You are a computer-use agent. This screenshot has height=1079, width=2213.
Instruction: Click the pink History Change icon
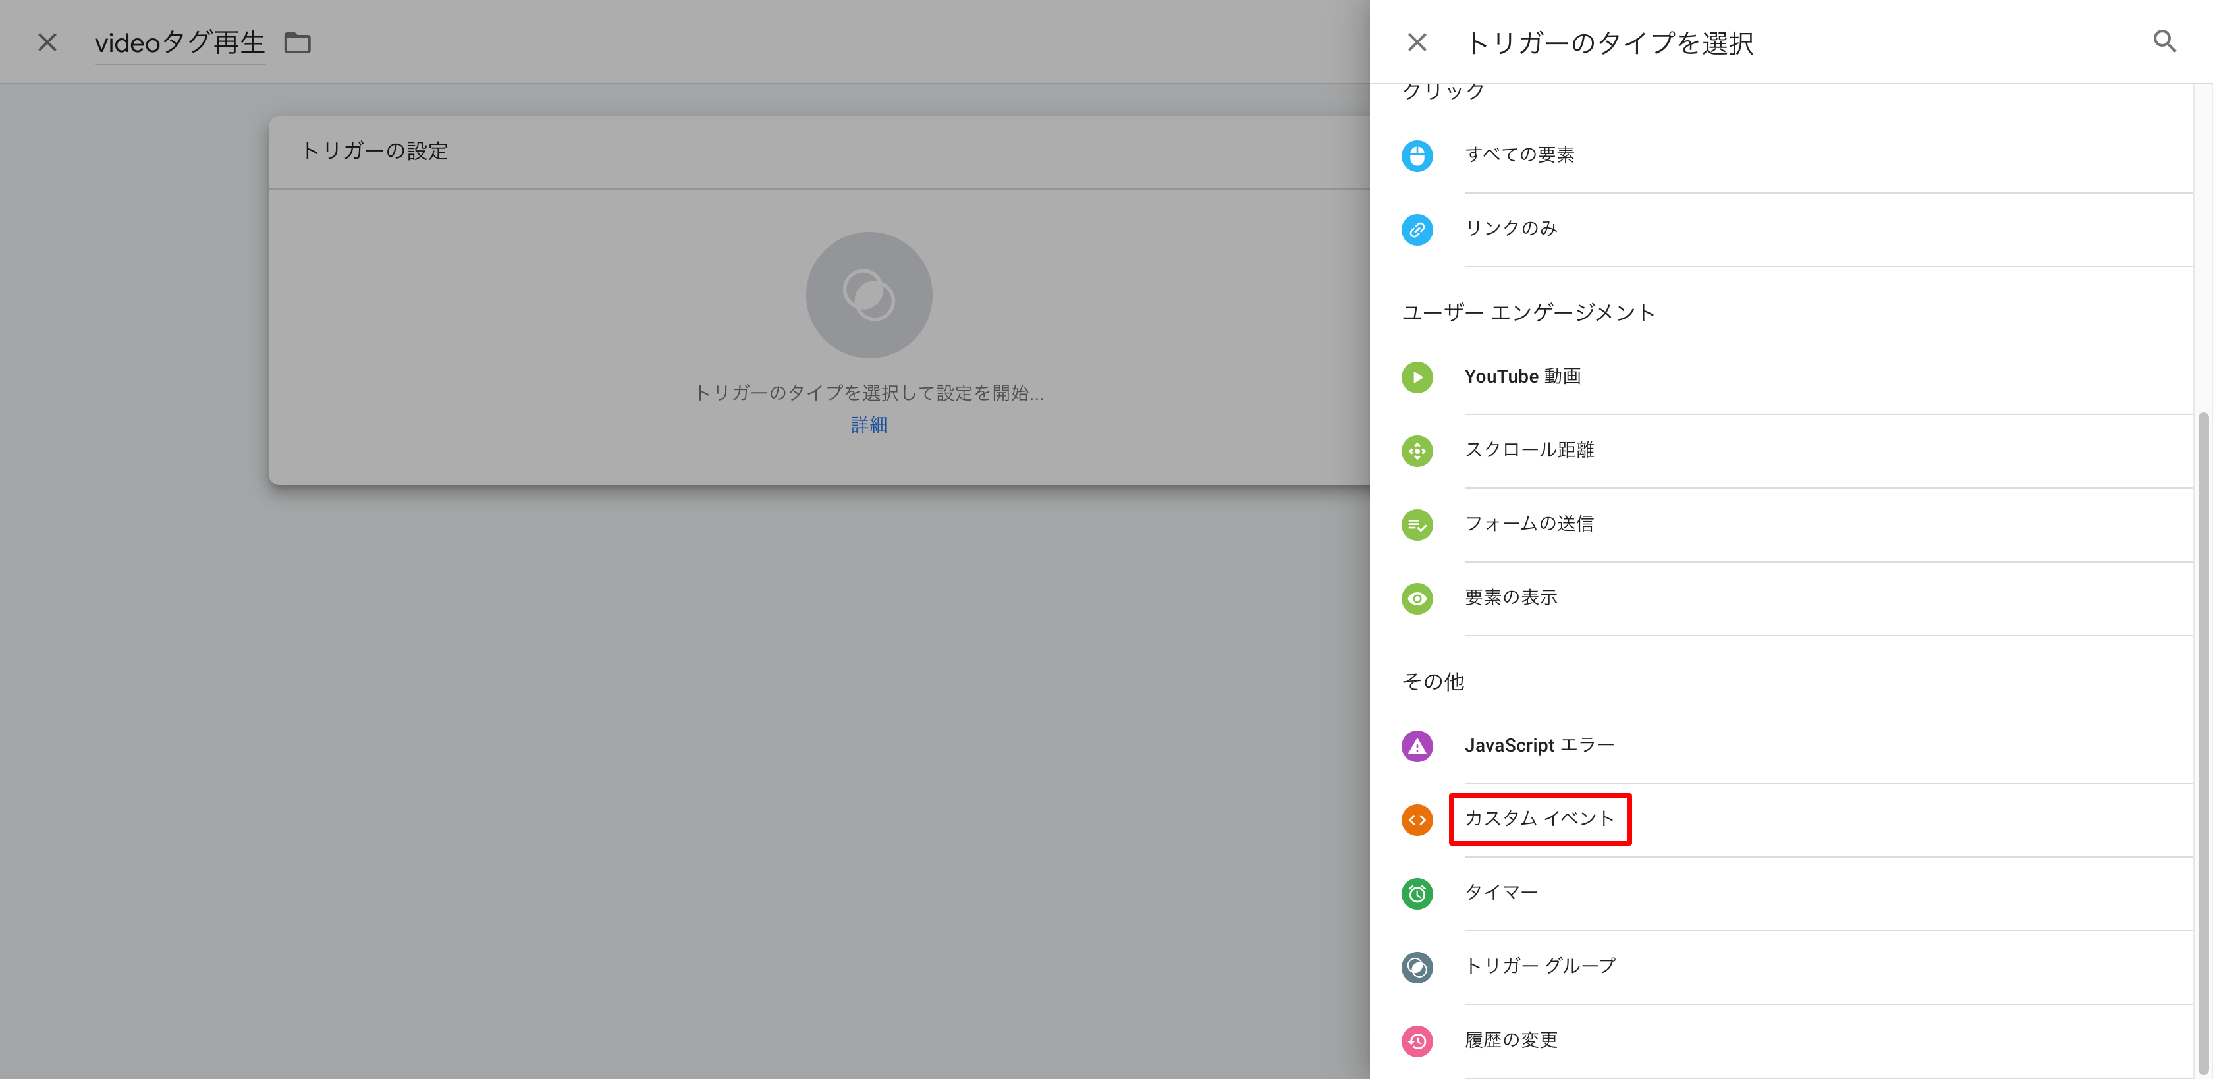[1417, 1041]
